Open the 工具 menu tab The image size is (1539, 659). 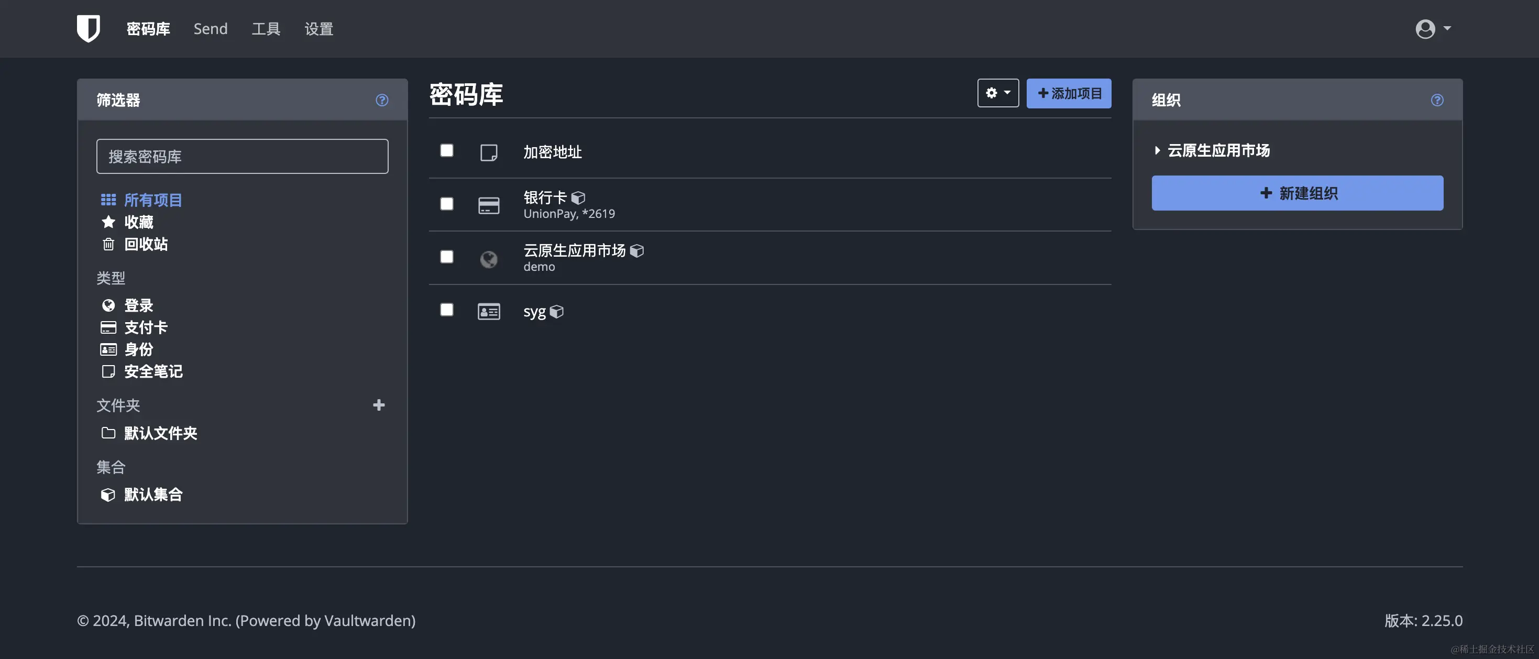pos(266,29)
